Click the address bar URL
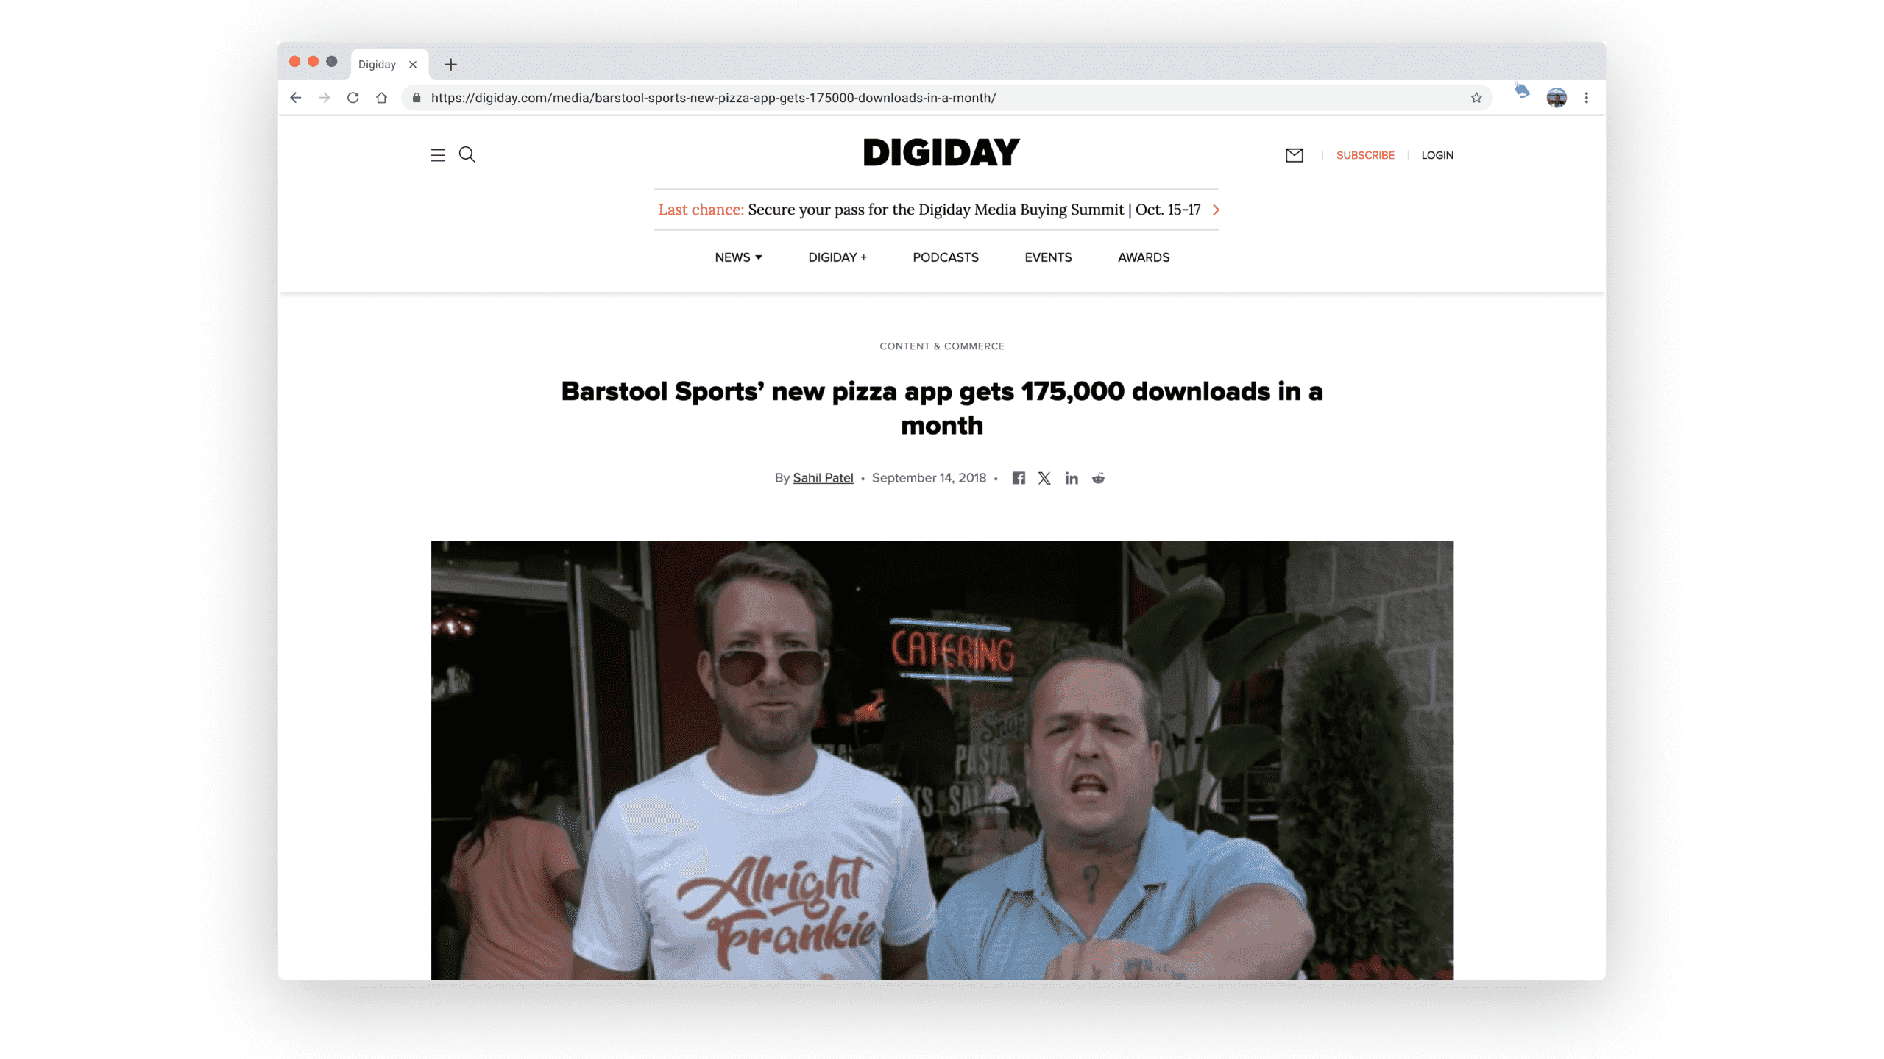Screen dimensions: 1884x1059 713,98
